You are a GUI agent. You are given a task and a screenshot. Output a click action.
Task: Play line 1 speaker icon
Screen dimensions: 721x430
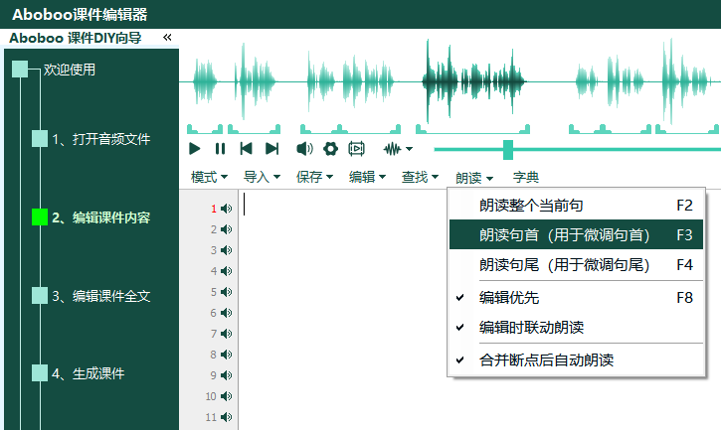tap(227, 209)
